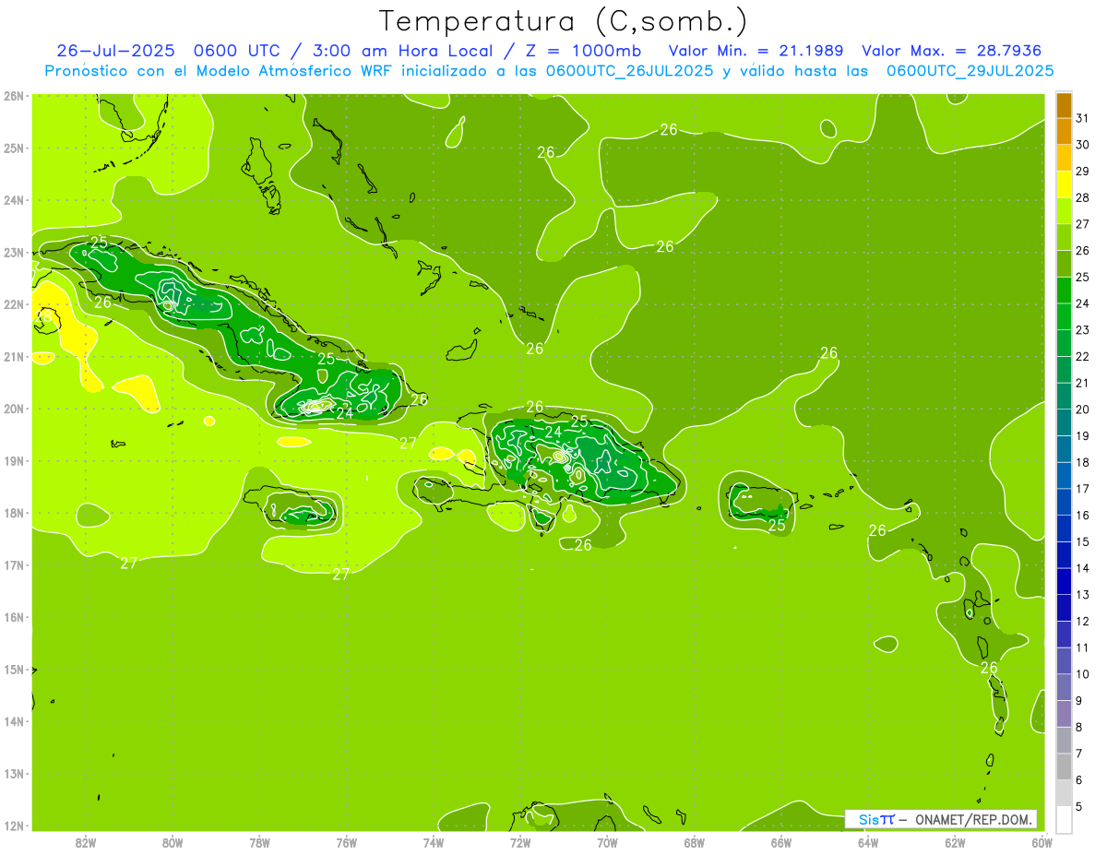Click the white color bar segment below 5

click(x=1064, y=819)
